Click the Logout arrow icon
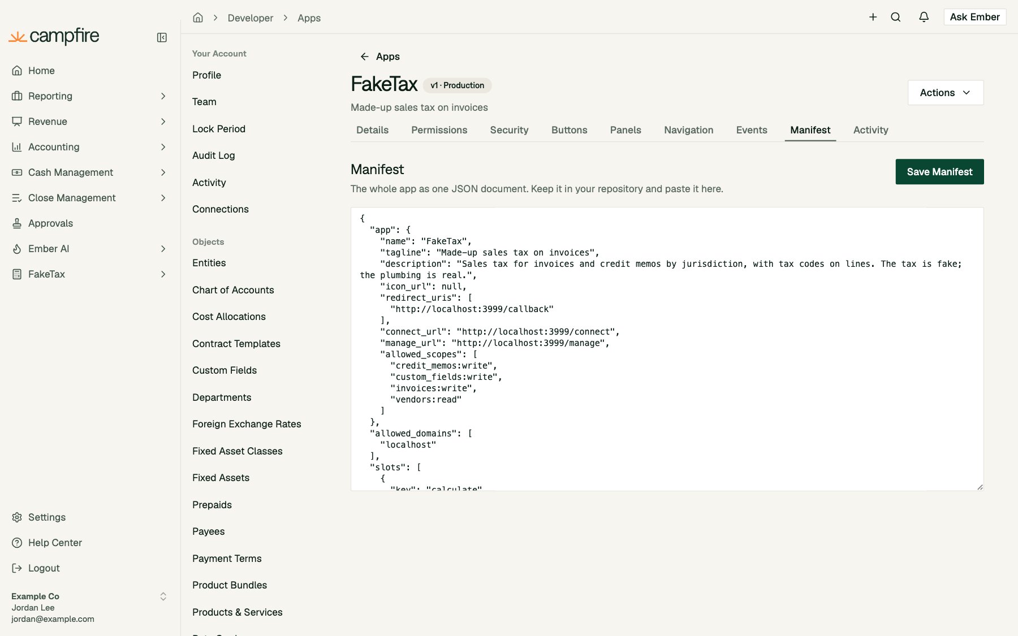1018x636 pixels. (x=17, y=568)
